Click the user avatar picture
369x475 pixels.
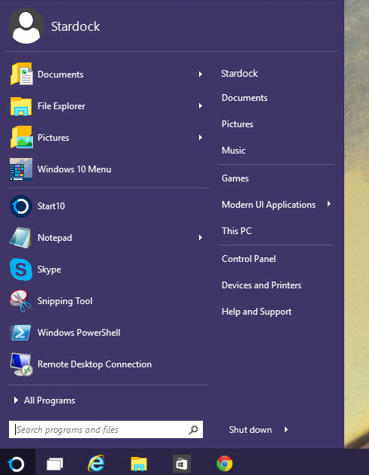[x=26, y=26]
